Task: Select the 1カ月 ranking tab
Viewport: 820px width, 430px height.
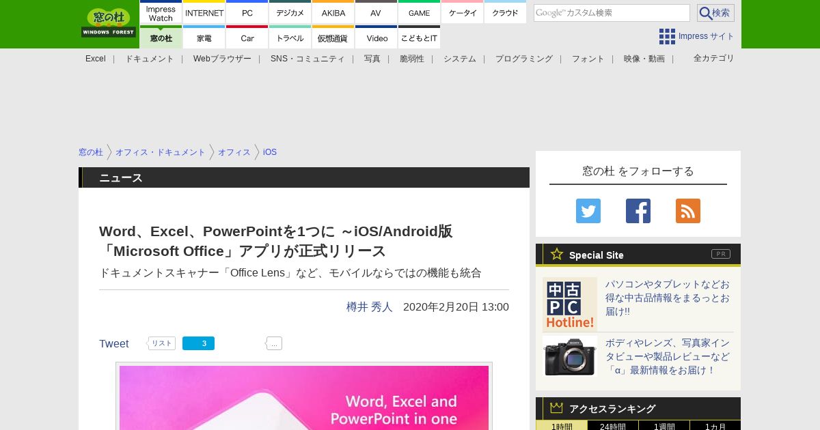Action: click(715, 425)
